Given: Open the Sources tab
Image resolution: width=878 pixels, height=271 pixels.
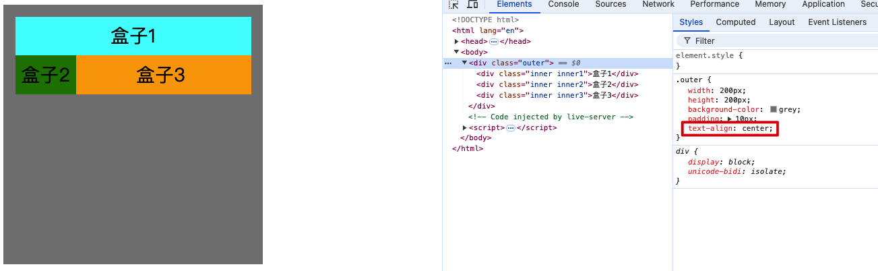Looking at the screenshot, I should coord(610,5).
